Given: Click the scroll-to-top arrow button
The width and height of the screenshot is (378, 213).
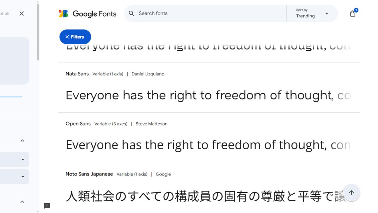Looking at the screenshot, I should point(352,193).
